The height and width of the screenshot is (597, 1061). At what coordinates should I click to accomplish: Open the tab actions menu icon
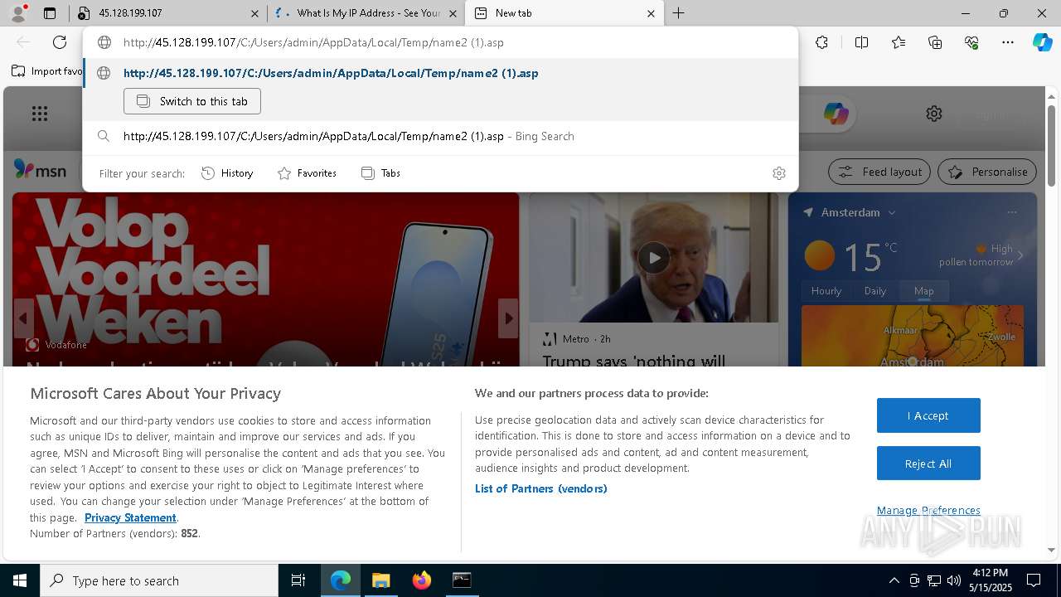coord(50,13)
